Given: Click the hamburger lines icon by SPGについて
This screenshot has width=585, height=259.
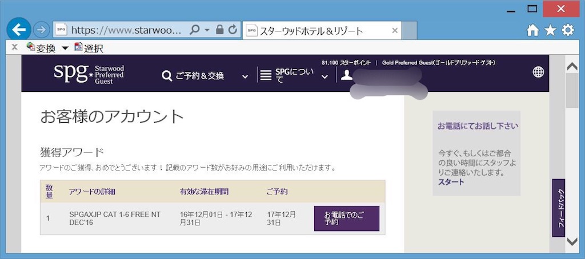Looking at the screenshot, I should tap(266, 76).
